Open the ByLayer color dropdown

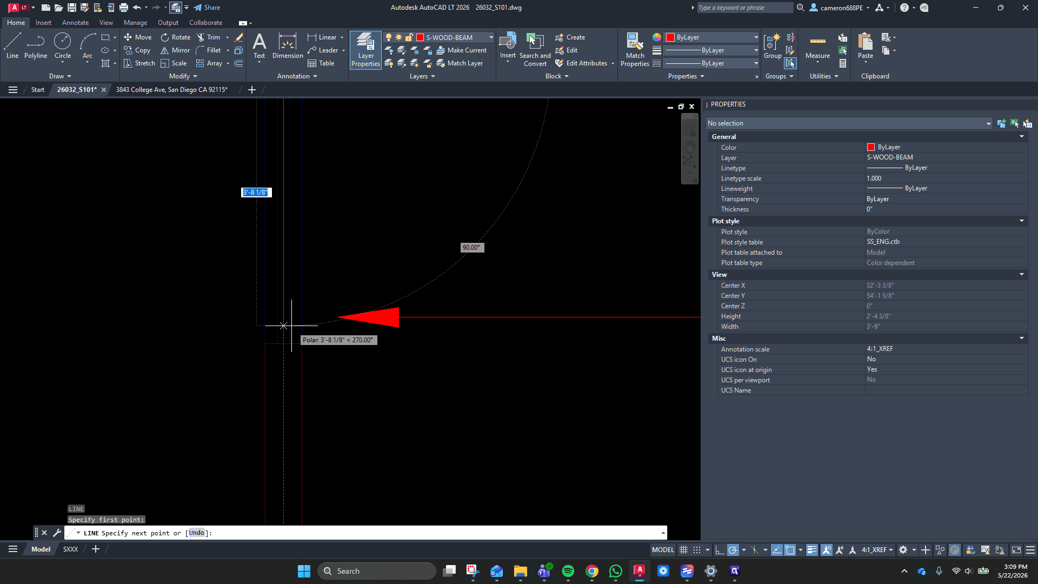click(x=756, y=37)
